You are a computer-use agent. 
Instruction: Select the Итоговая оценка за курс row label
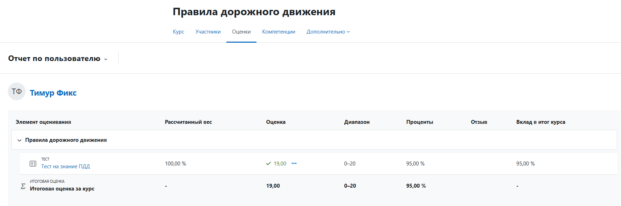[x=62, y=189]
